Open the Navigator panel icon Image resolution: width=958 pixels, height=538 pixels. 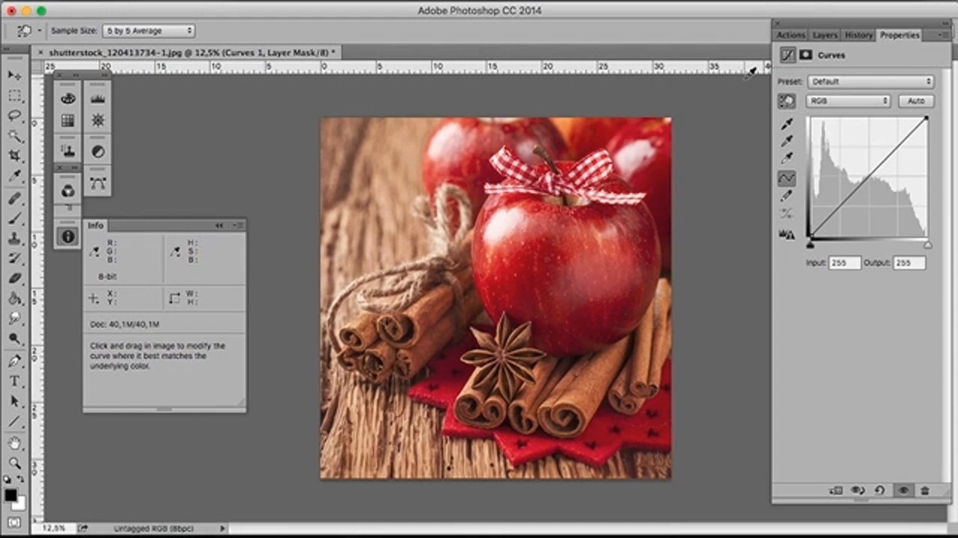(x=98, y=120)
